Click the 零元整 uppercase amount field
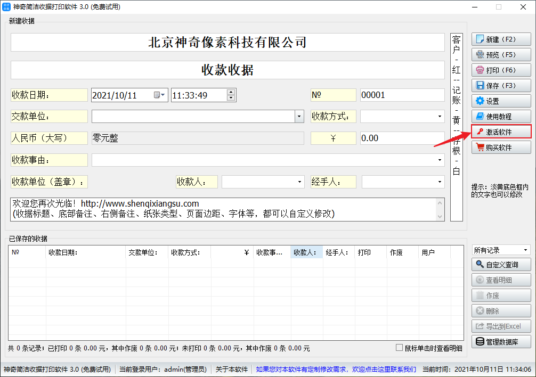The width and height of the screenshot is (536, 377). [x=198, y=138]
